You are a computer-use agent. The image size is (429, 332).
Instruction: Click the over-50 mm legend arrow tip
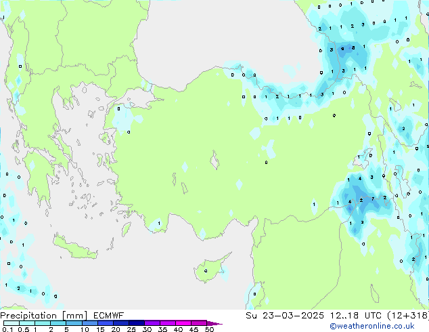[x=214, y=324]
